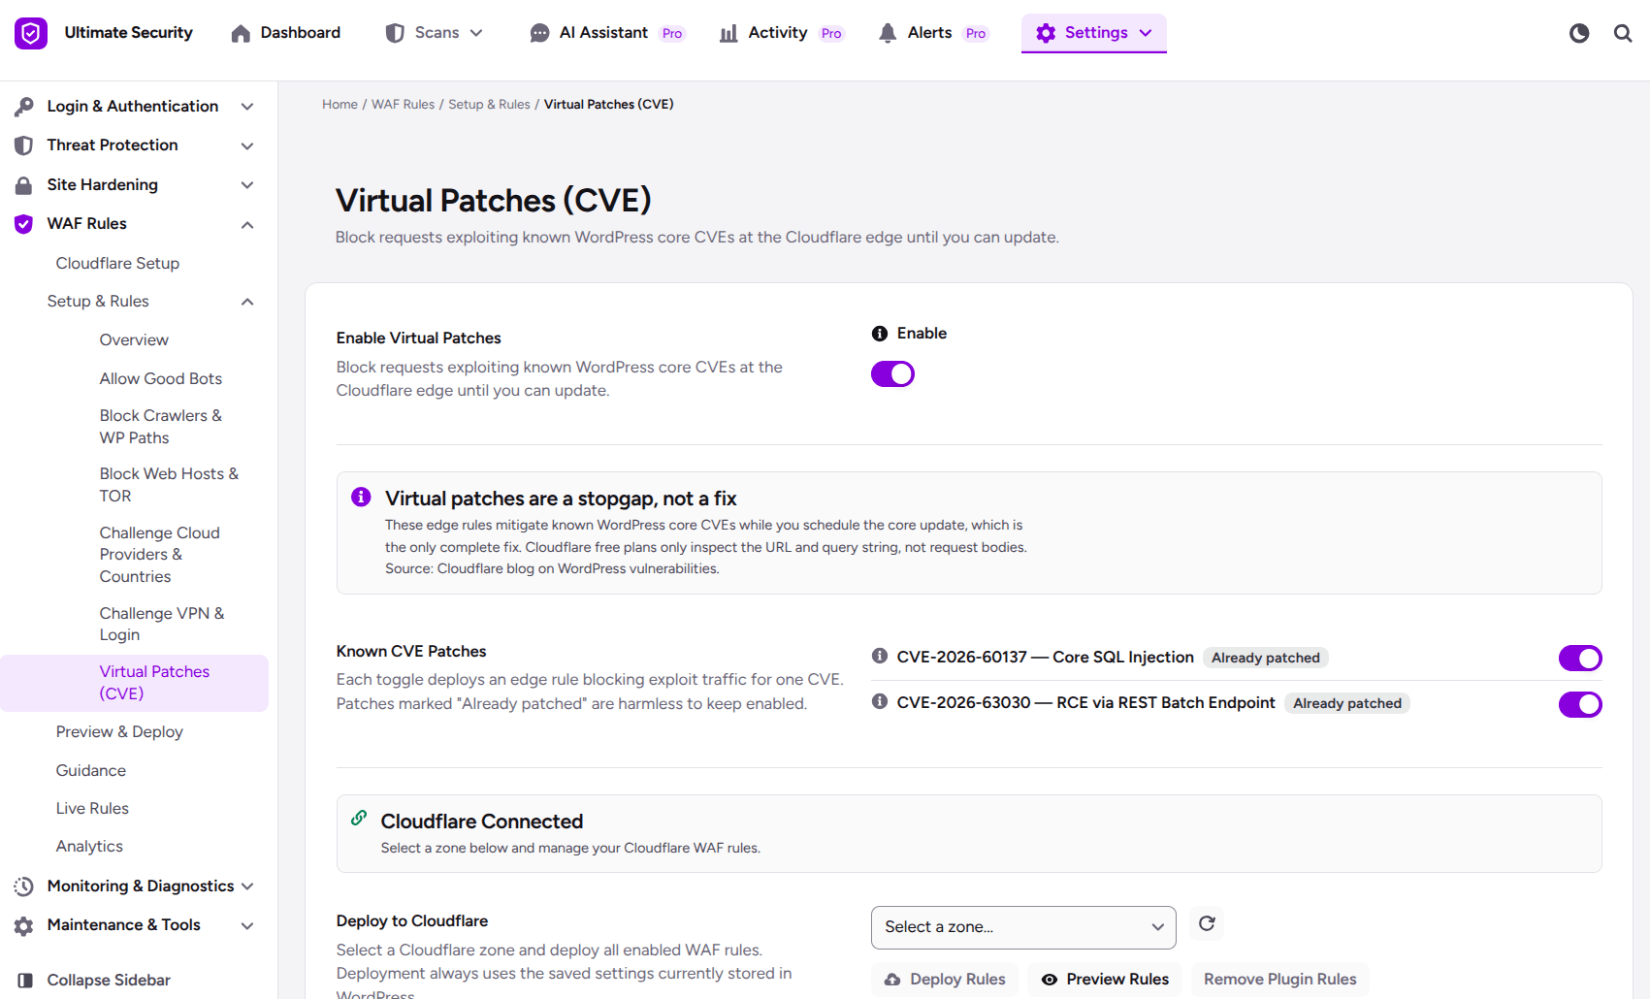Expand Threat Protection section chevron
Viewport: 1650px width, 999px height.
pyautogui.click(x=247, y=145)
